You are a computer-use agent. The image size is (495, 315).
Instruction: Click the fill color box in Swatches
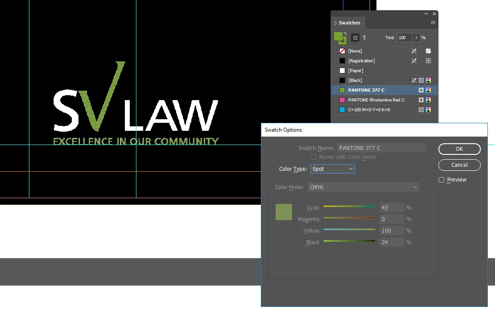[x=338, y=36]
